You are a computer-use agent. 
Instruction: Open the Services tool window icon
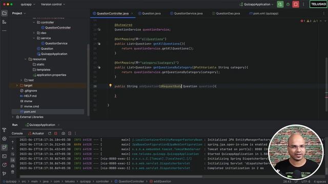point(4,139)
